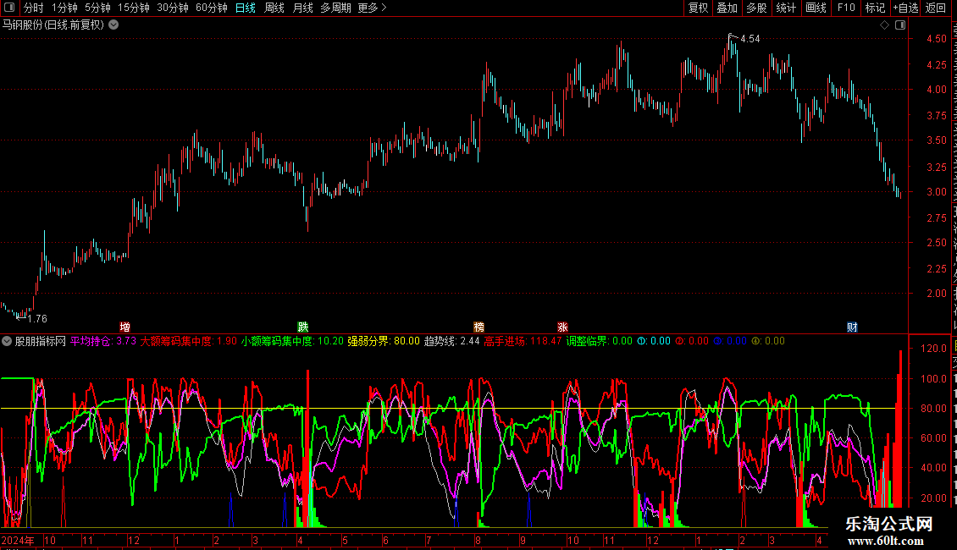Image resolution: width=957 pixels, height=550 pixels.
Task: Click the 4.54 high price label
Action: pyautogui.click(x=750, y=39)
